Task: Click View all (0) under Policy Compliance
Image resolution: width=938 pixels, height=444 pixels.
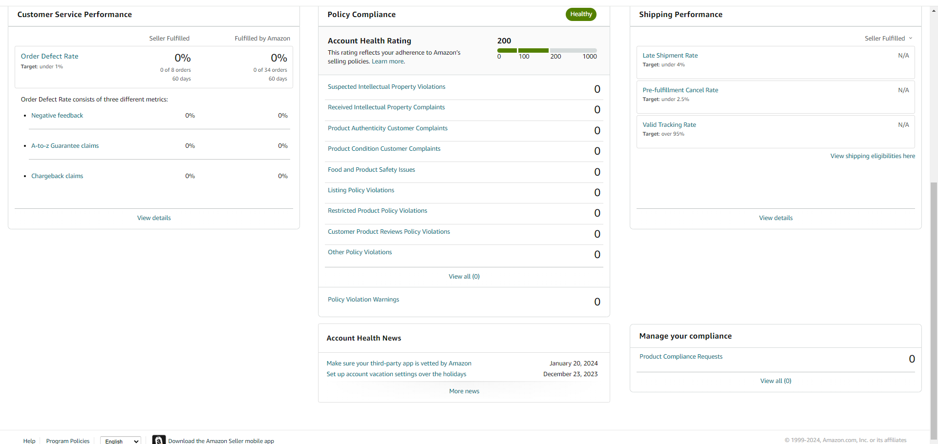Action: (x=464, y=277)
